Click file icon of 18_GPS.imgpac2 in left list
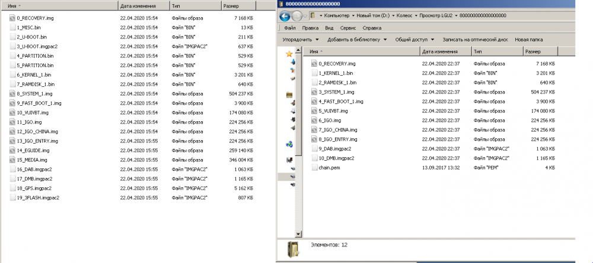The height and width of the screenshot is (263, 593). pyautogui.click(x=12, y=188)
